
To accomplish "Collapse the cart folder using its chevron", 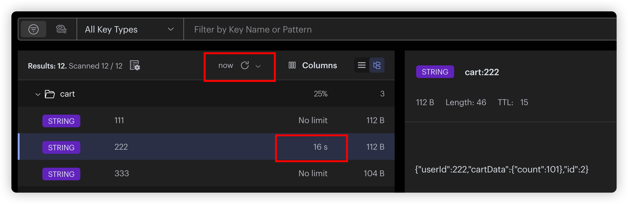I will tap(38, 94).
